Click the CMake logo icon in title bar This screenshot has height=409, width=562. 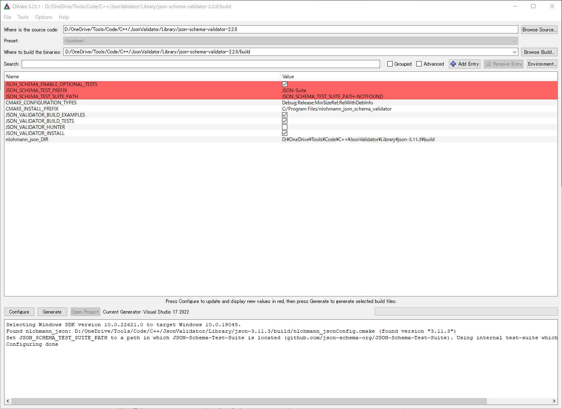click(7, 6)
